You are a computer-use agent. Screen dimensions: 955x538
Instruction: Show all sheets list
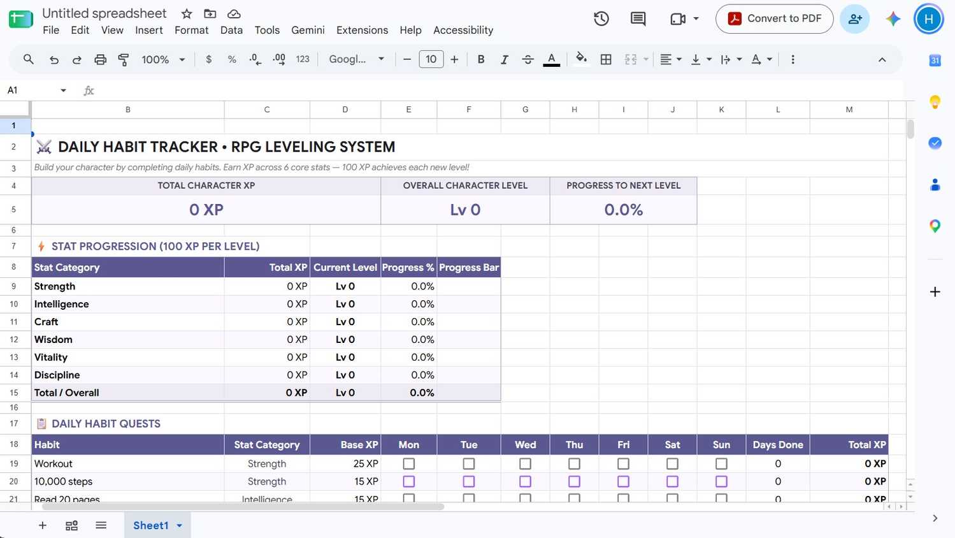tap(101, 525)
